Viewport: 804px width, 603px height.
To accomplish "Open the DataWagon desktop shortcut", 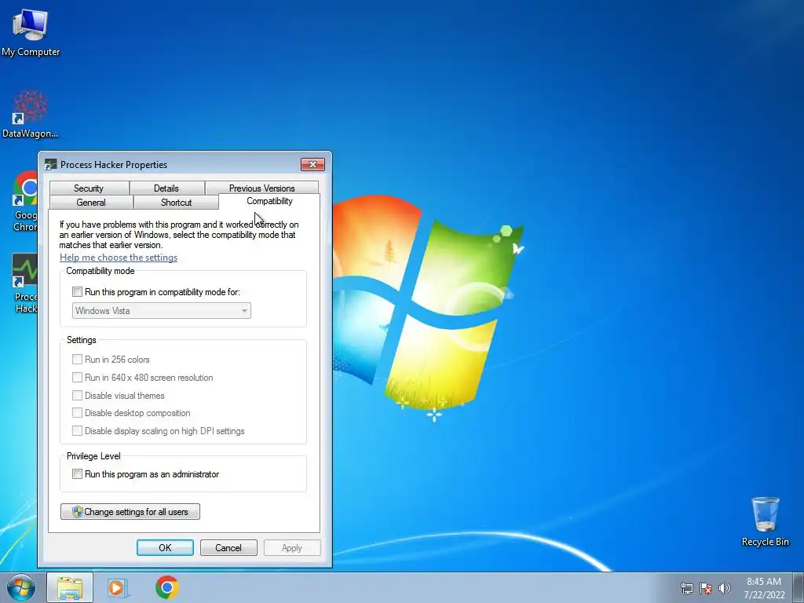I will coord(30,114).
